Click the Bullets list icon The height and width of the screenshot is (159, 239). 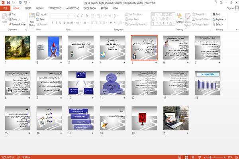pyautogui.click(x=92, y=16)
